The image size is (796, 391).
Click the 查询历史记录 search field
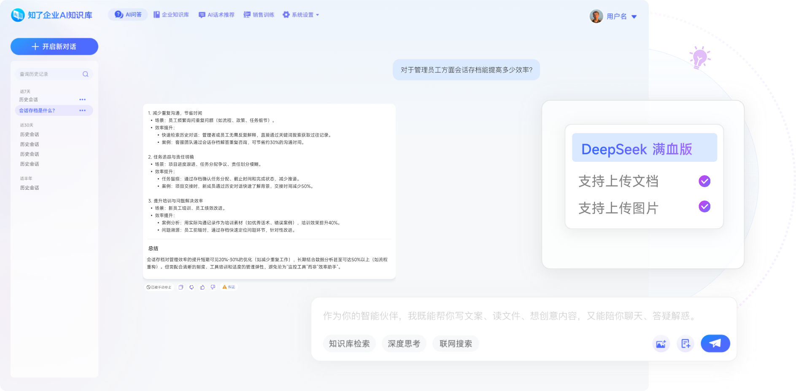pyautogui.click(x=54, y=74)
